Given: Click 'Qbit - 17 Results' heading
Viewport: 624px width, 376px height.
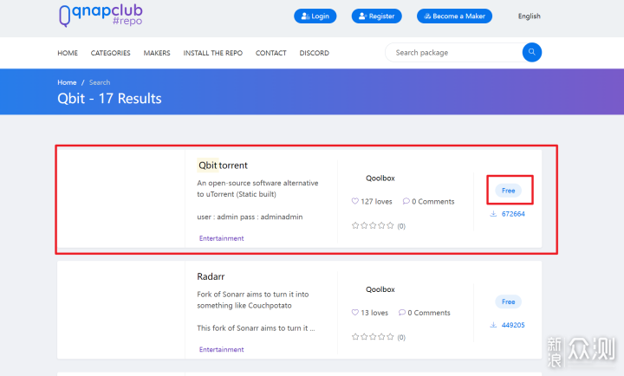Looking at the screenshot, I should [x=109, y=98].
